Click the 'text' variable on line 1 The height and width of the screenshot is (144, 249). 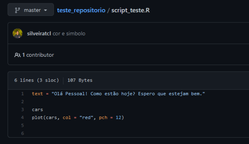[38, 94]
